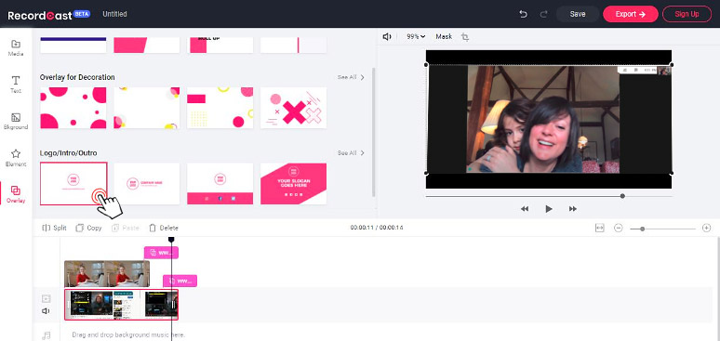Click the add video track icon
Screen dimensions: 720x341
point(46,299)
